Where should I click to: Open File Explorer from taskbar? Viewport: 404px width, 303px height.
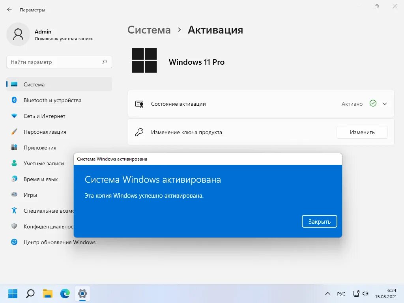pos(48,294)
